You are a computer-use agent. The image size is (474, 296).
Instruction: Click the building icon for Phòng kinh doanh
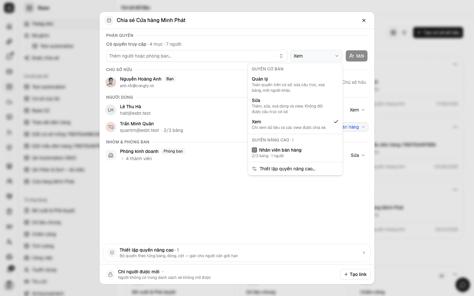pyautogui.click(x=111, y=155)
